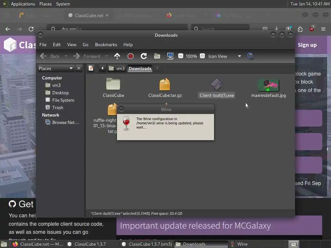Open Firefox downloads arrow icon
This screenshot has height=248, width=331.
[x=277, y=28]
